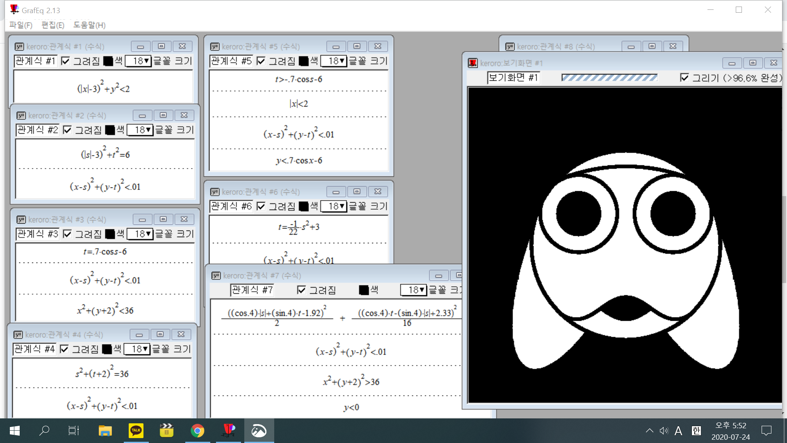Click the taskbar volume icon
Viewport: 787px width, 443px height.
click(x=664, y=431)
